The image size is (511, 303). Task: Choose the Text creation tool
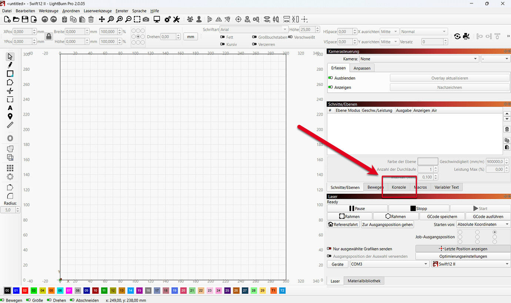(x=10, y=108)
